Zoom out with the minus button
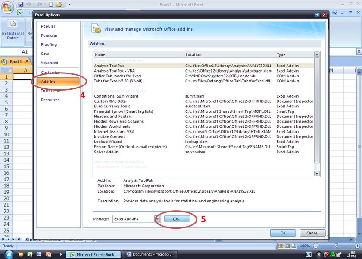This screenshot has height=259, width=362. coord(315,246)
